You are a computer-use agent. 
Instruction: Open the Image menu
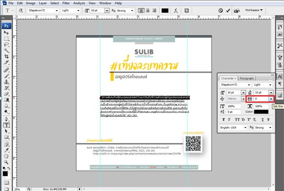[31, 3]
